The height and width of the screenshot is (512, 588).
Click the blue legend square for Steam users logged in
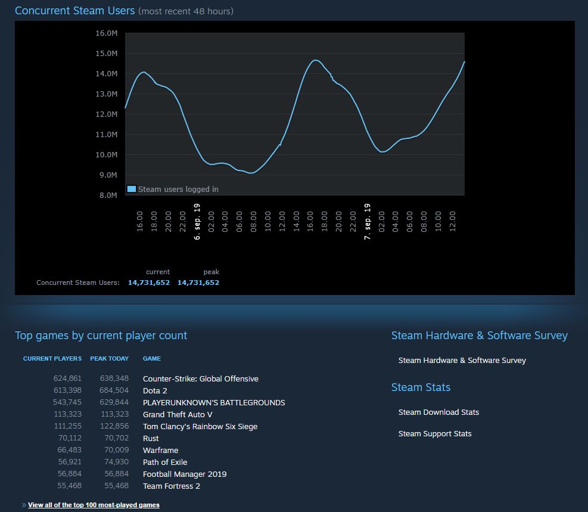click(131, 189)
